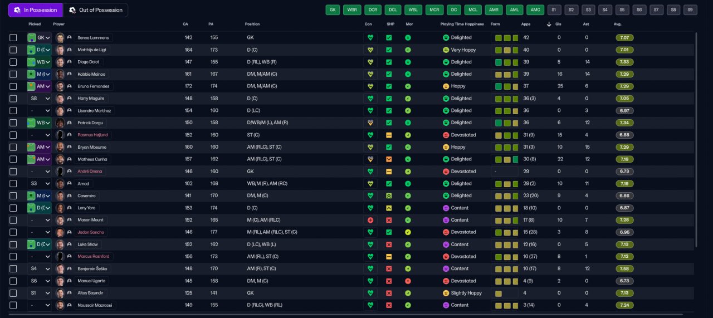This screenshot has height=318, width=713.
Task: Tick the checkbox for André Onana
Action: click(13, 172)
